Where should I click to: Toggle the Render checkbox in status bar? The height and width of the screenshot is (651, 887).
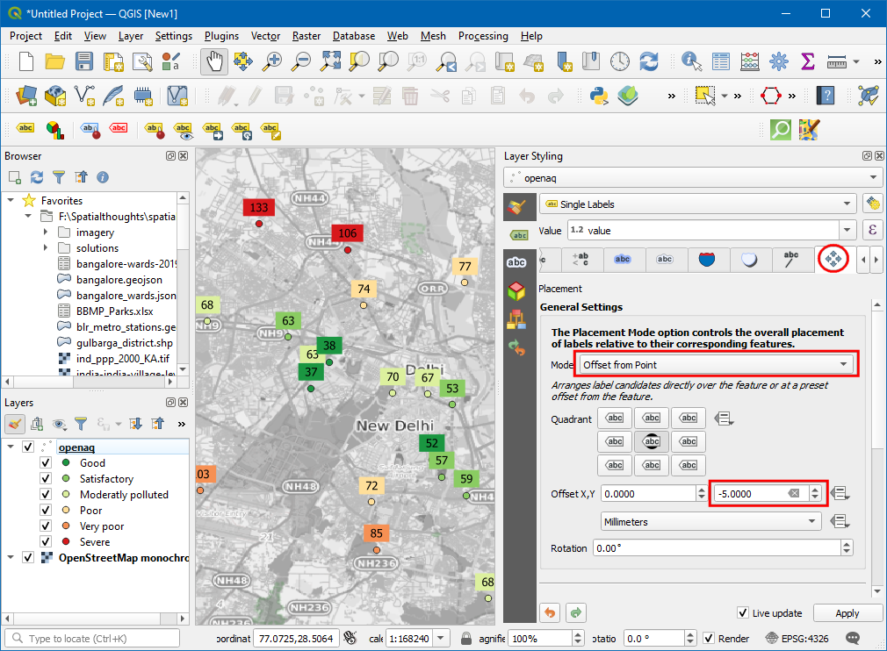tap(709, 639)
